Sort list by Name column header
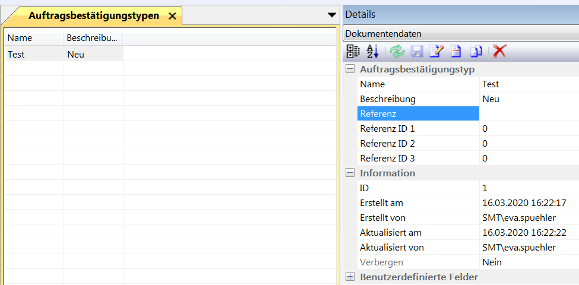Viewport: 579px width, 285px height. (x=33, y=38)
